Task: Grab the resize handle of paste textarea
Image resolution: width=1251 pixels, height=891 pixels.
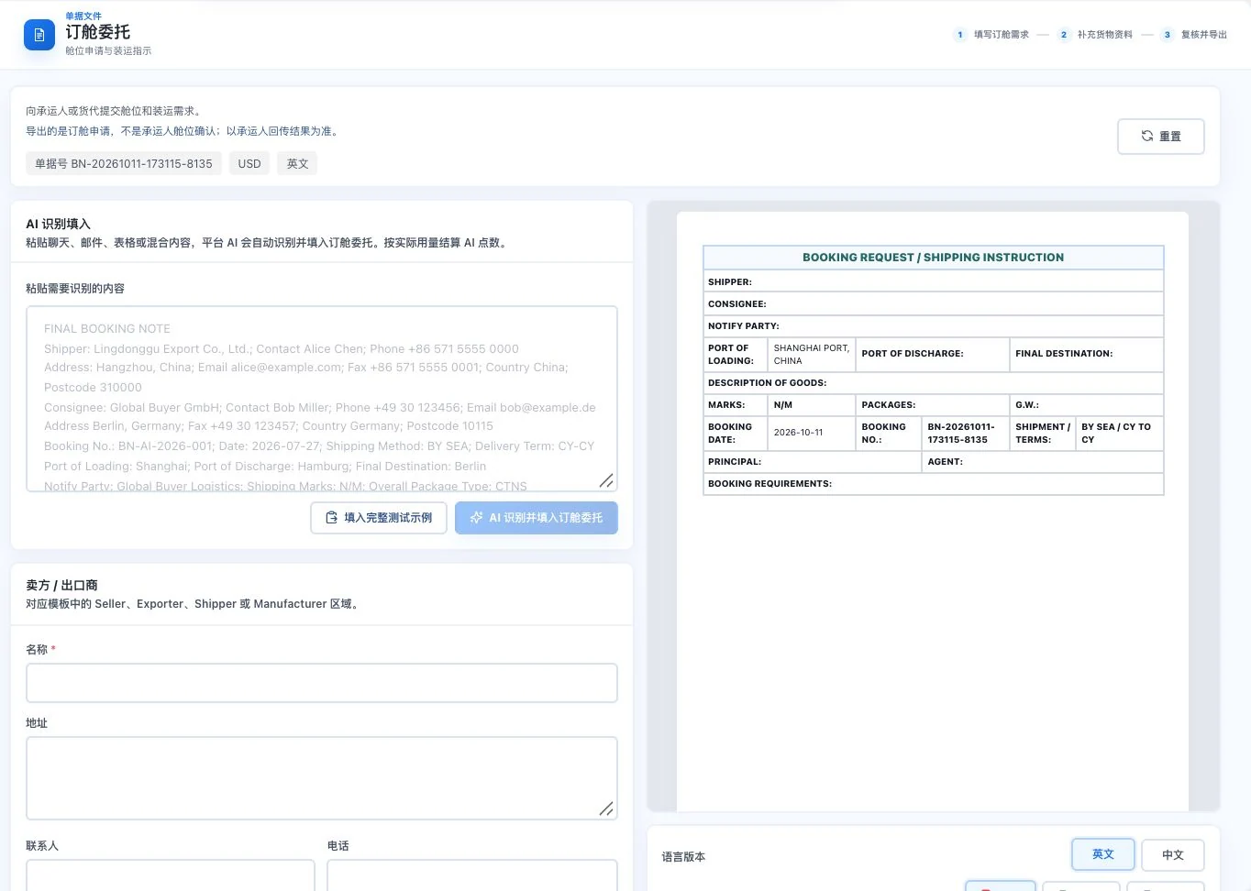Action: 606,480
